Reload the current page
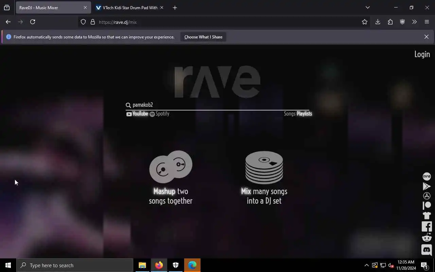The width and height of the screenshot is (435, 272). [33, 22]
